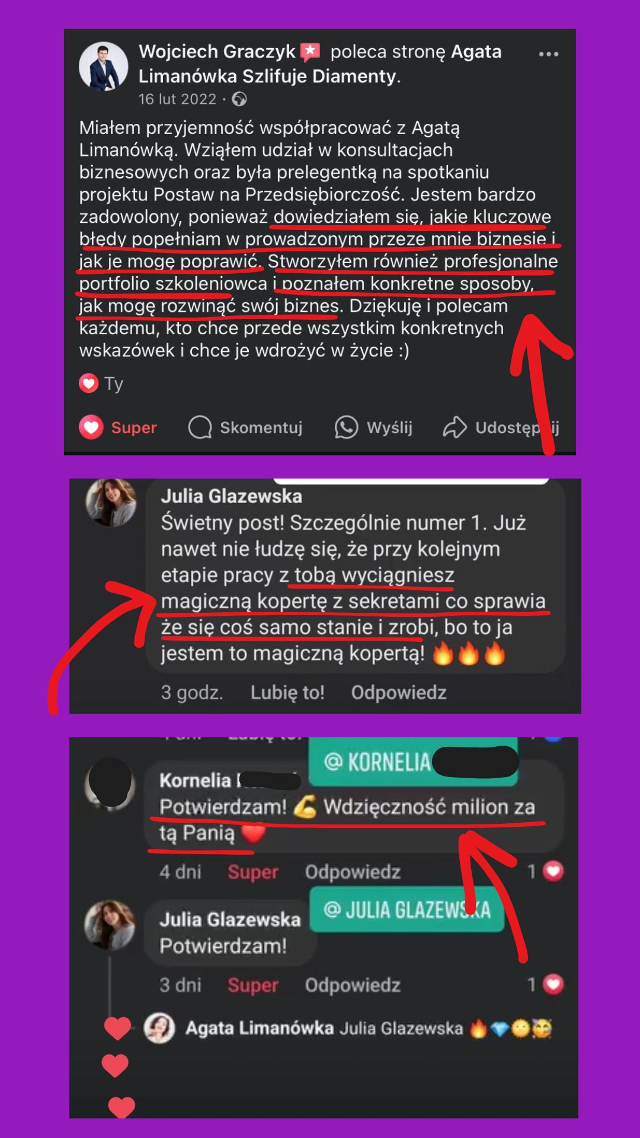The width and height of the screenshot is (640, 1138).
Task: Click Wojciech Graczyk name link
Action: 217,52
